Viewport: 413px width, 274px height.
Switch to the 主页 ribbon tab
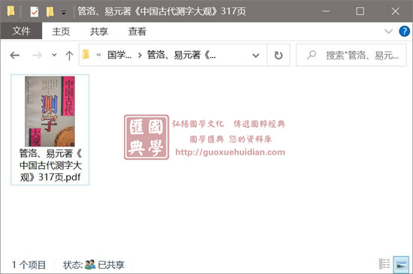[61, 32]
